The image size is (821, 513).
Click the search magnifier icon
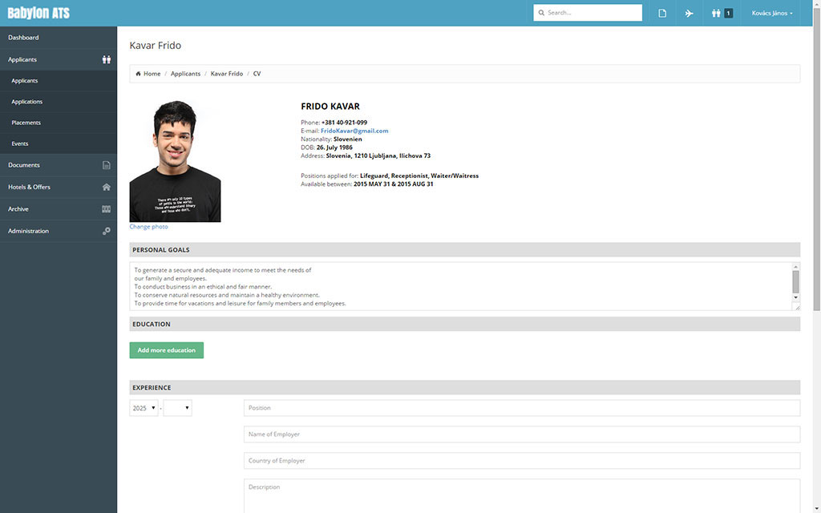(x=541, y=13)
